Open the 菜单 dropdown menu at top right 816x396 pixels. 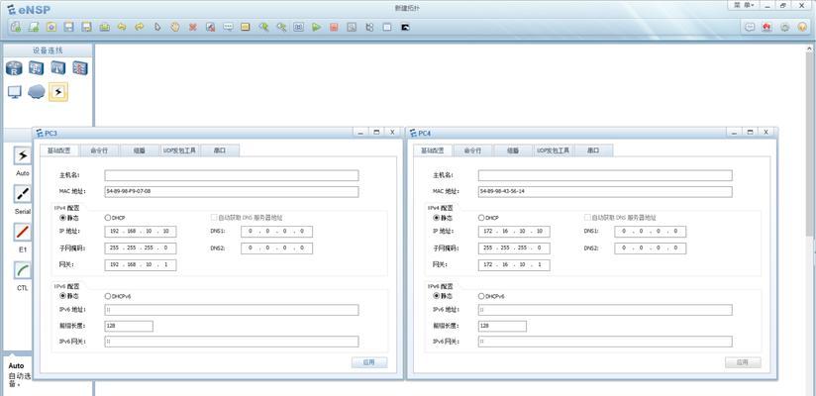[x=744, y=5]
